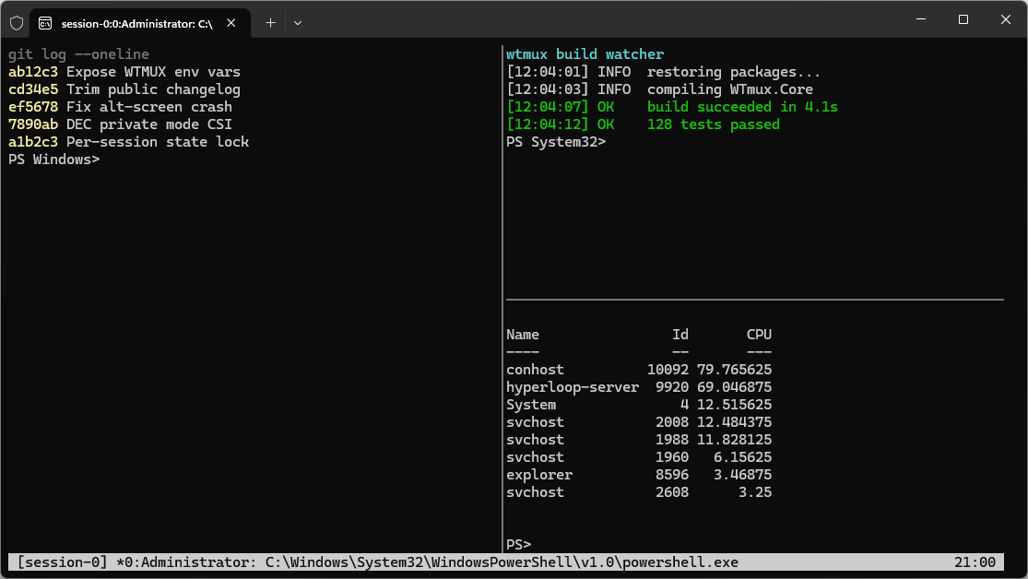Close the session-0:0:Administrator tab
The height and width of the screenshot is (579, 1028).
(x=230, y=23)
